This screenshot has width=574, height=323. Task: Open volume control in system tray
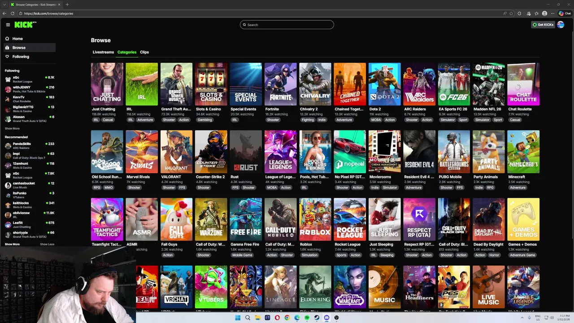tap(552, 318)
